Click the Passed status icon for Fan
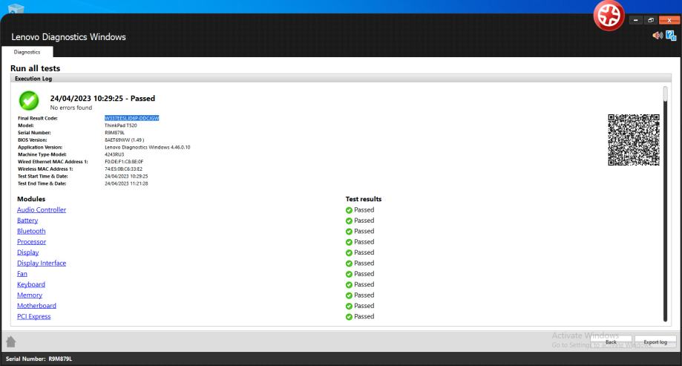Screen dimensions: 682x366 (349, 274)
